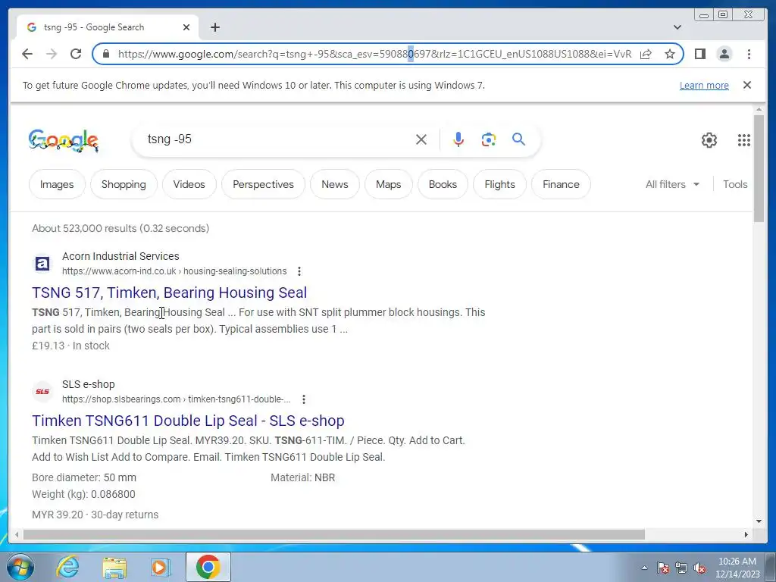This screenshot has height=582, width=776.
Task: Submit search with the magnifier icon
Action: (x=518, y=139)
